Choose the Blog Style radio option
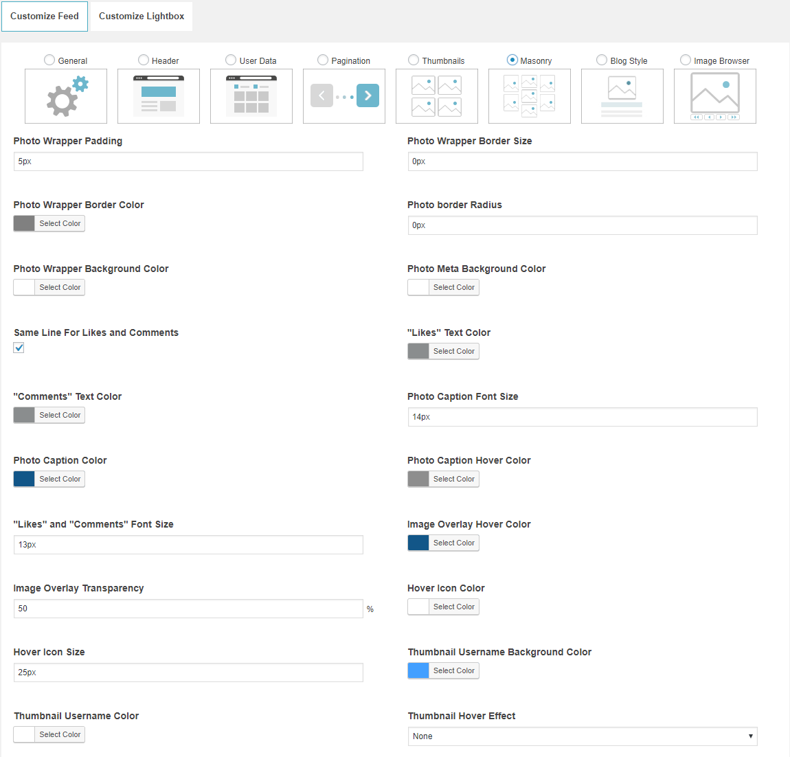The width and height of the screenshot is (790, 757). 602,60
